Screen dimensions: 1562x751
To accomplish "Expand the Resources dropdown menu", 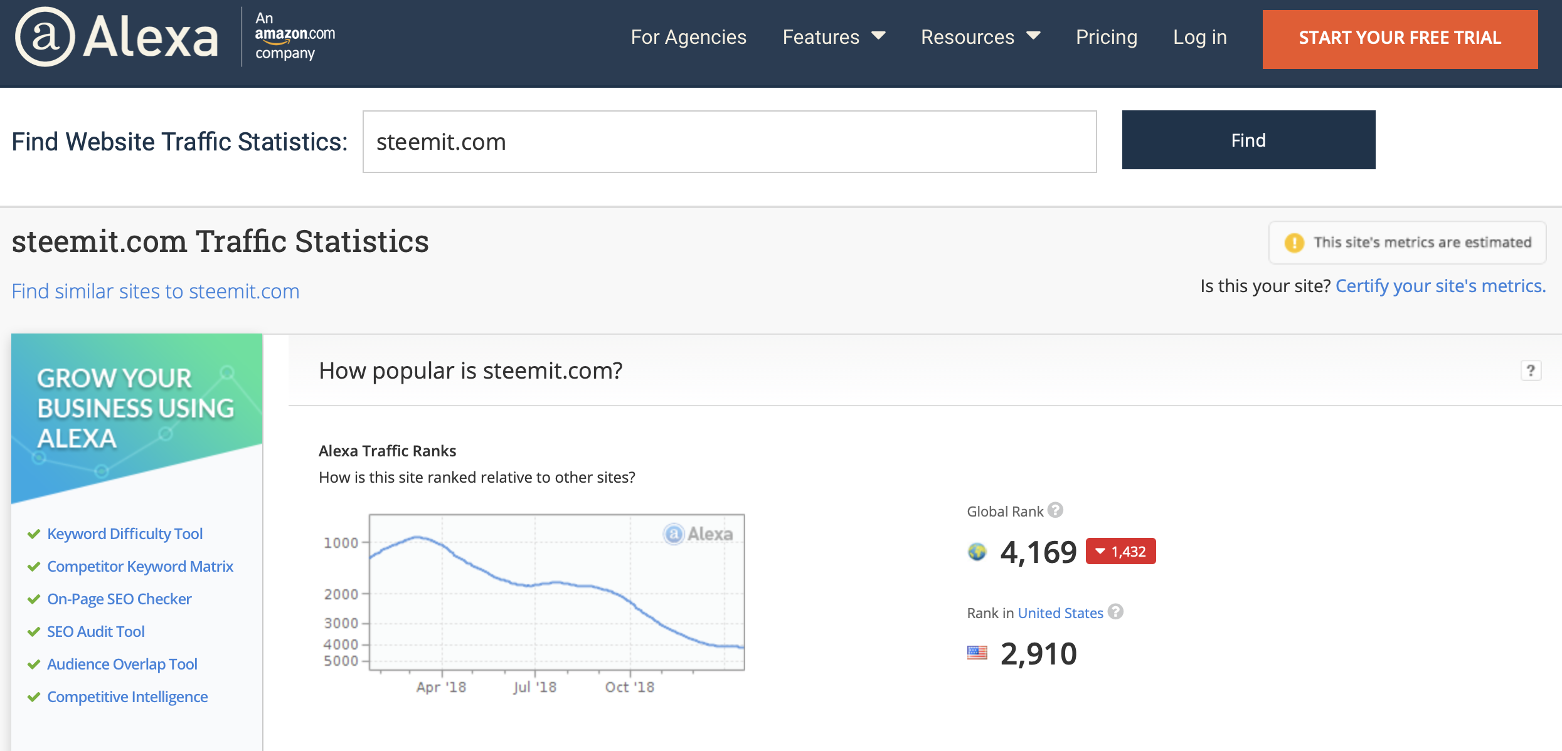I will click(x=980, y=37).
